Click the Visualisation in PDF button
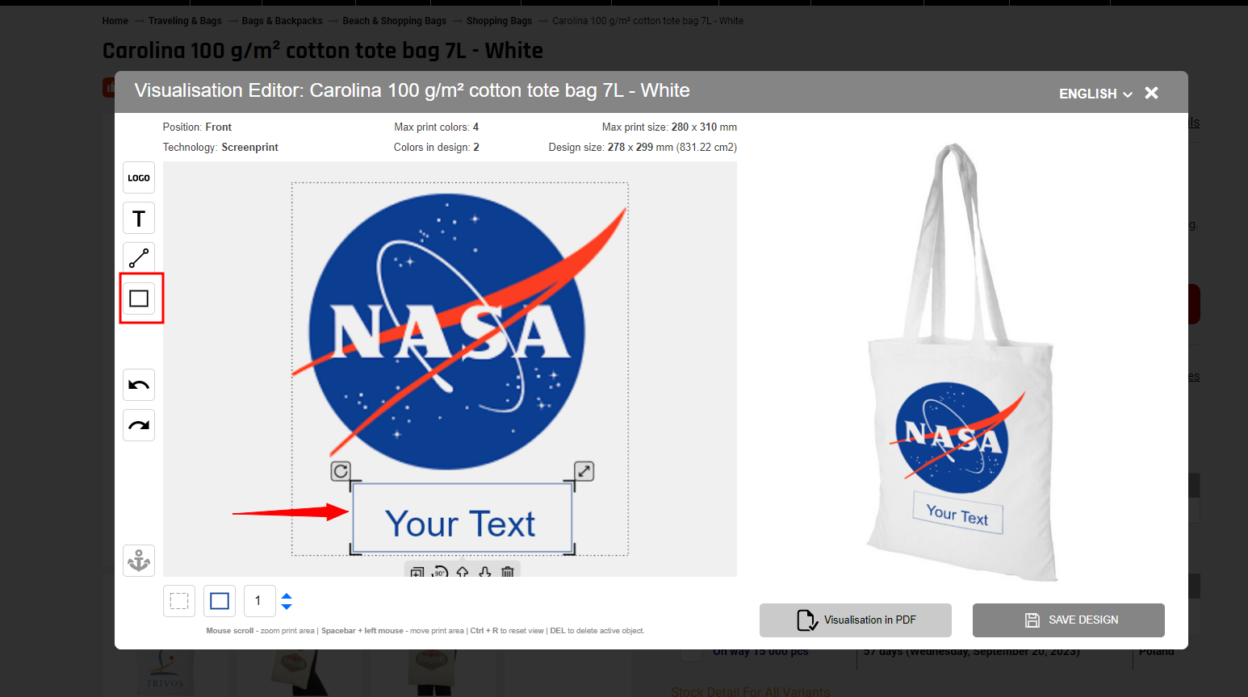 [856, 620]
